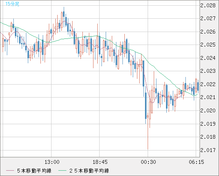This screenshot has width=219, height=176.
Task: Click the 25本移動平均線 legend label
Action: [x=89, y=171]
